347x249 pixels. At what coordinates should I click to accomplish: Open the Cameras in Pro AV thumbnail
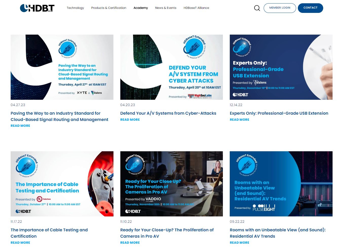171,184
